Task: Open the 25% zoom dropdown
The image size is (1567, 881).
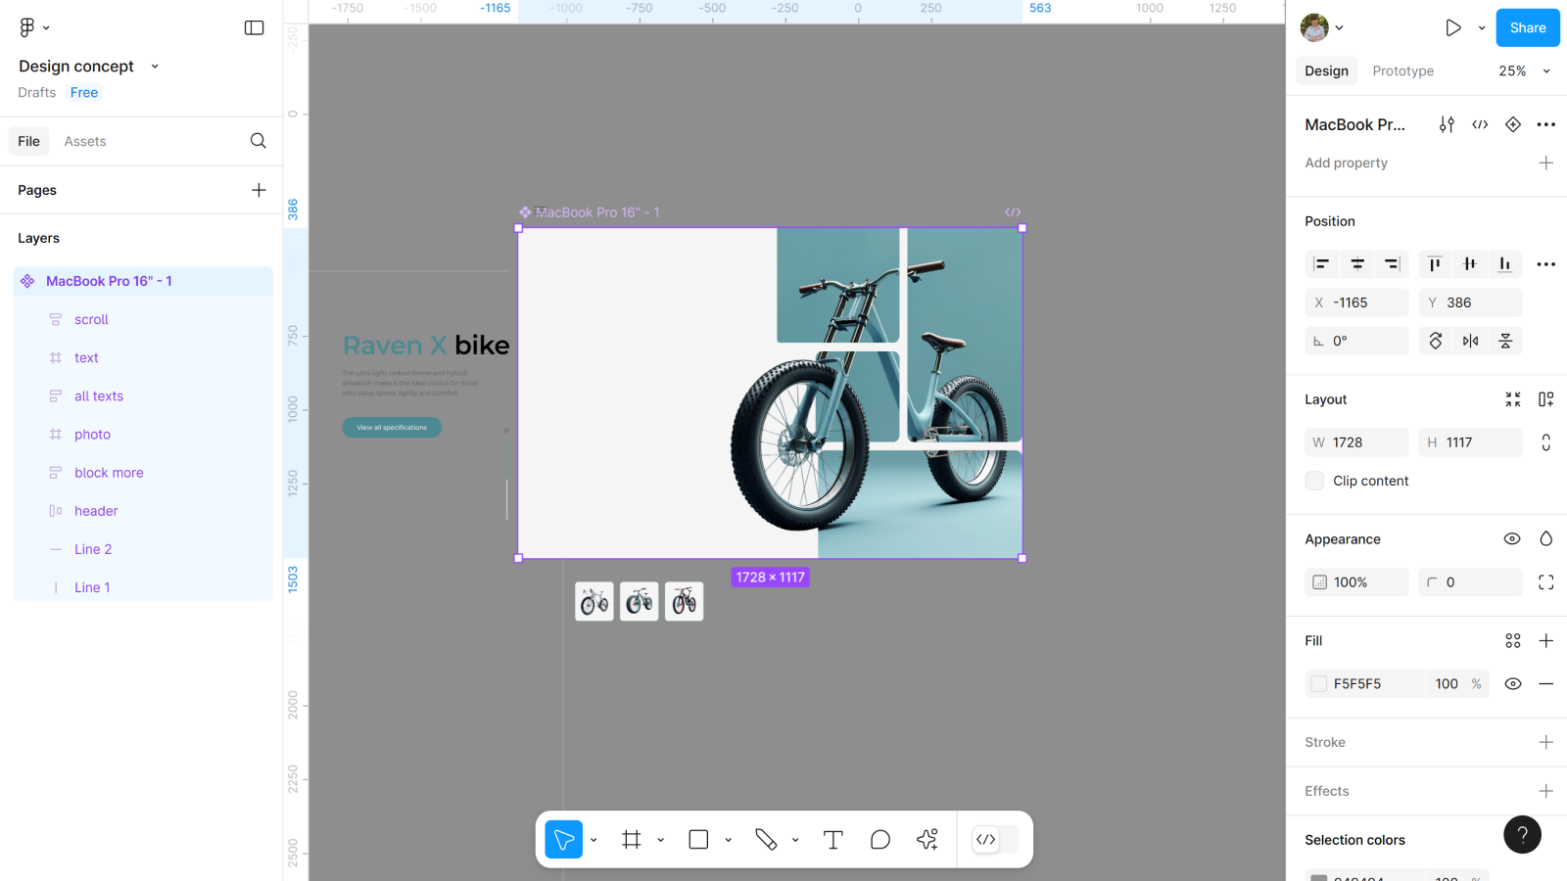Action: click(x=1525, y=71)
